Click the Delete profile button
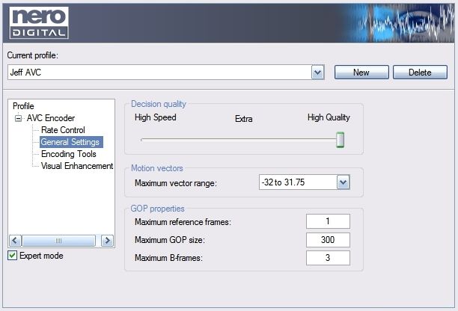Image resolution: width=458 pixels, height=311 pixels. [x=420, y=72]
